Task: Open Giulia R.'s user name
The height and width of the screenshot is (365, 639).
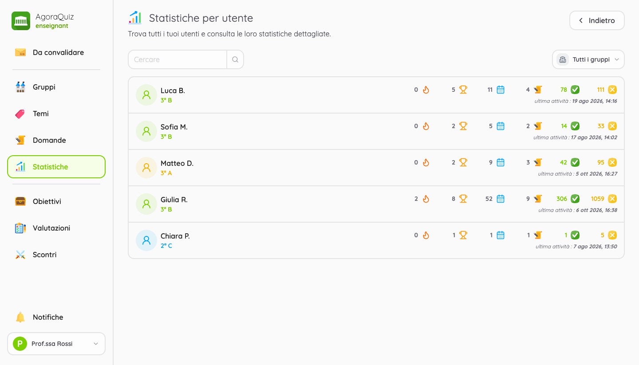Action: coord(174,200)
